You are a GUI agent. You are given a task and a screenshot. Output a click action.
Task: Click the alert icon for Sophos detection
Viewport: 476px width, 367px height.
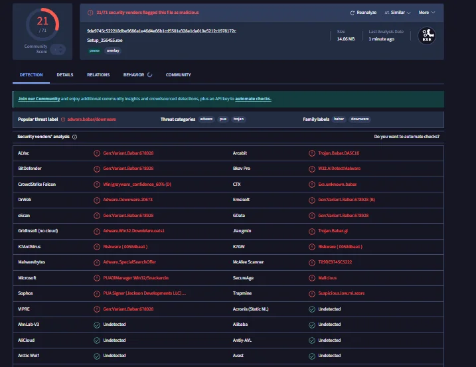(x=97, y=293)
